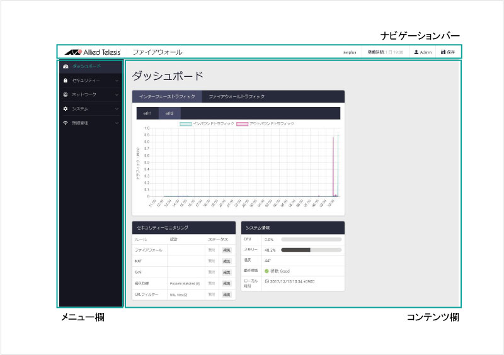Click the network globe icon in sidebar
Screen dimensions: 504x355
pos(66,94)
